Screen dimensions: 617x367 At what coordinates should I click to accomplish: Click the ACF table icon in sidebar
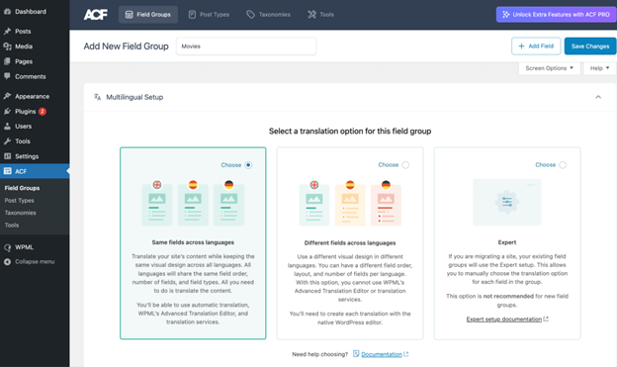point(7,171)
